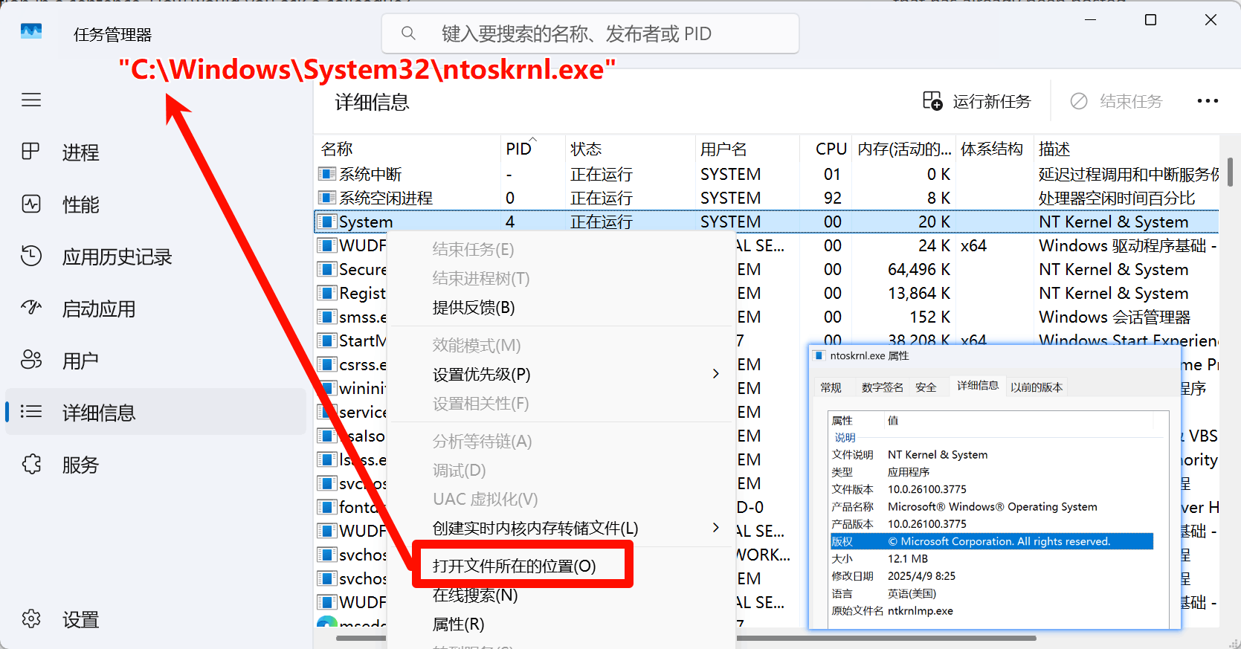Expand the 创建实时内核内存转储文件 submenu arrow

715,528
